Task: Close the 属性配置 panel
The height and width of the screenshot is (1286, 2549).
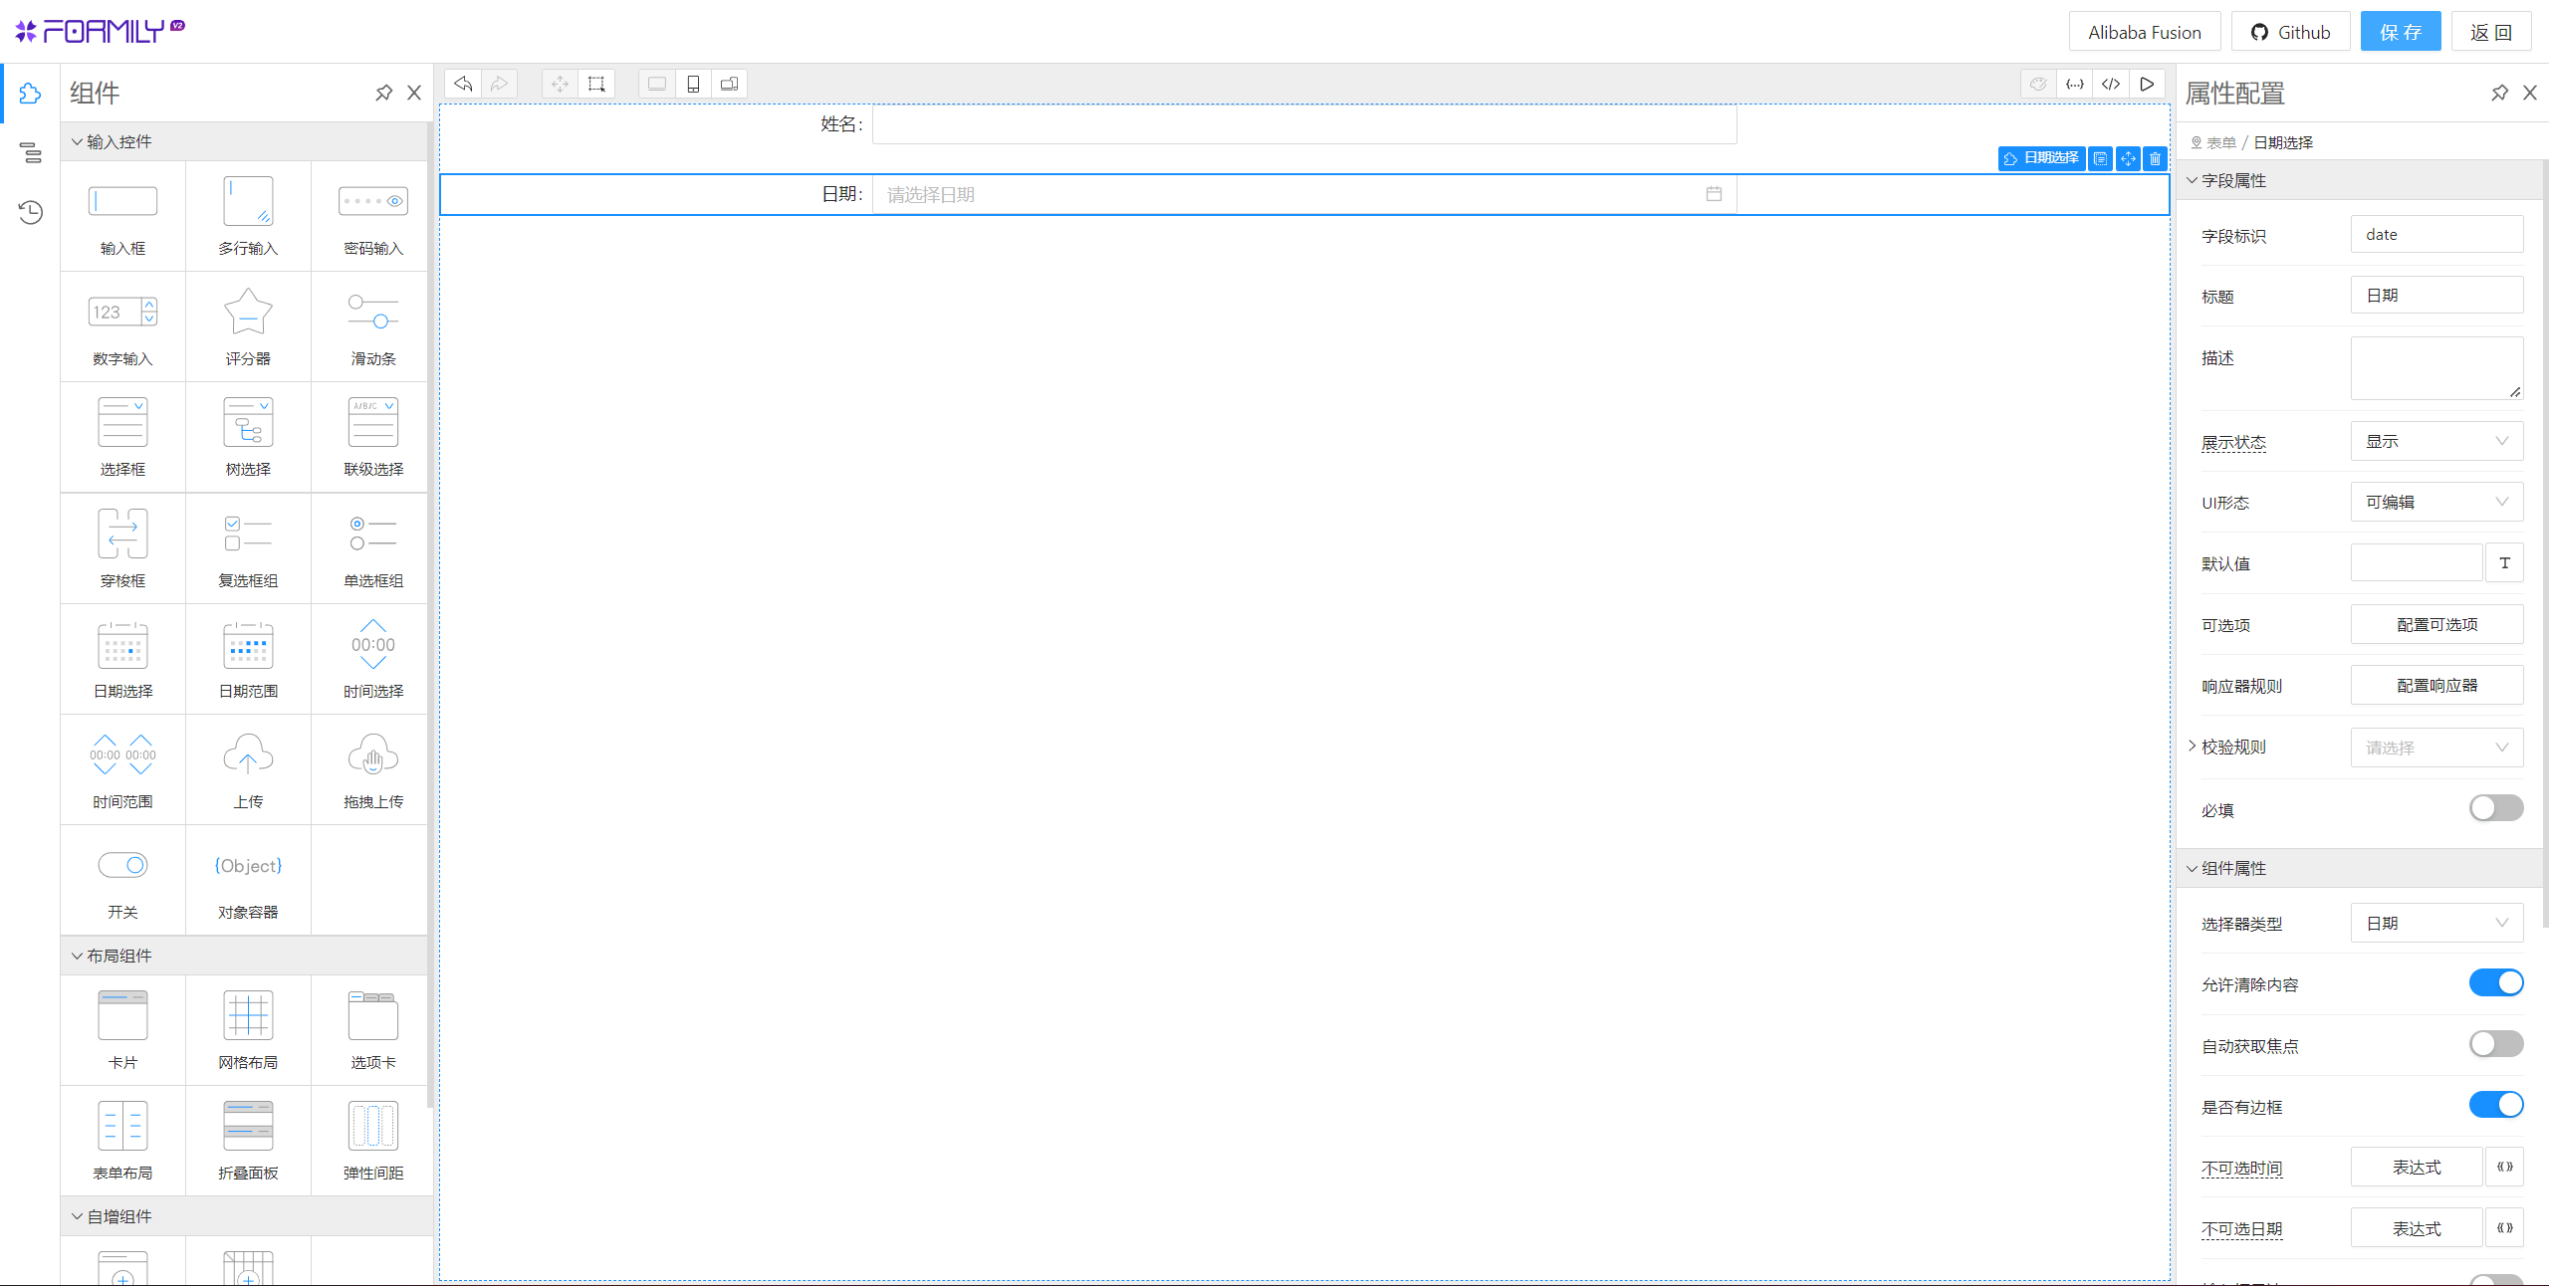Action: (x=2530, y=93)
